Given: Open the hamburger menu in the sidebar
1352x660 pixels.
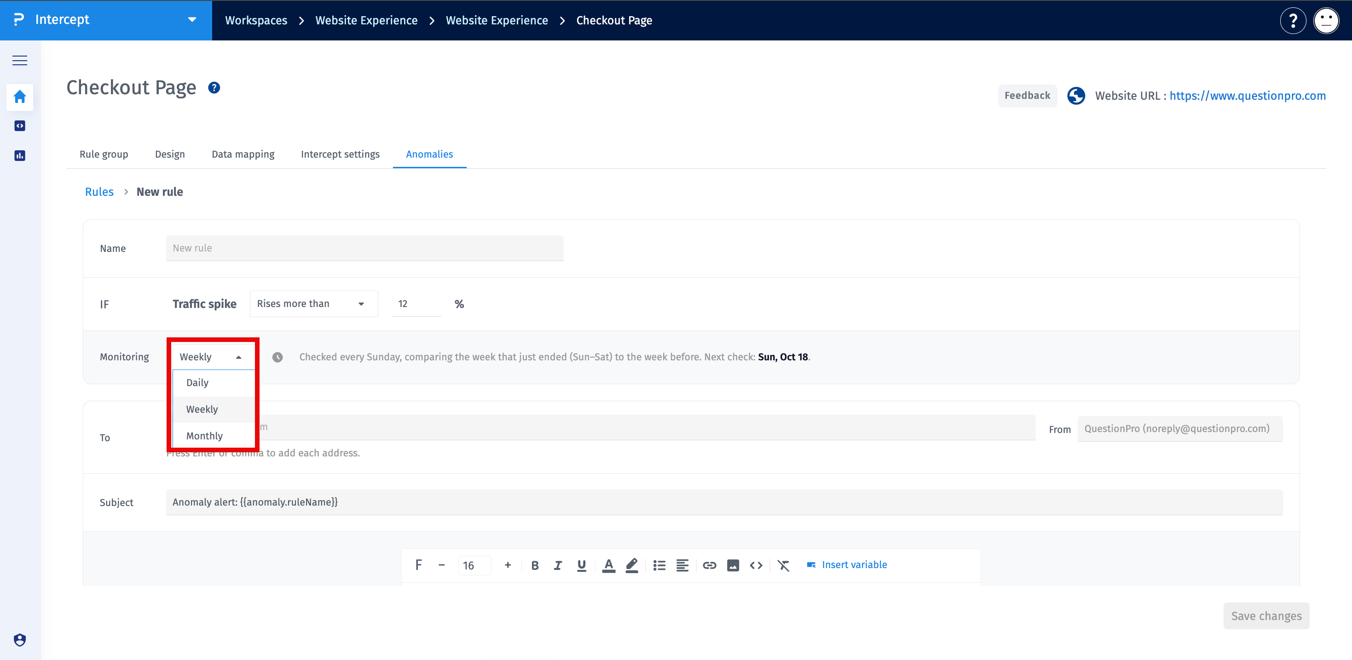Looking at the screenshot, I should pyautogui.click(x=19, y=60).
